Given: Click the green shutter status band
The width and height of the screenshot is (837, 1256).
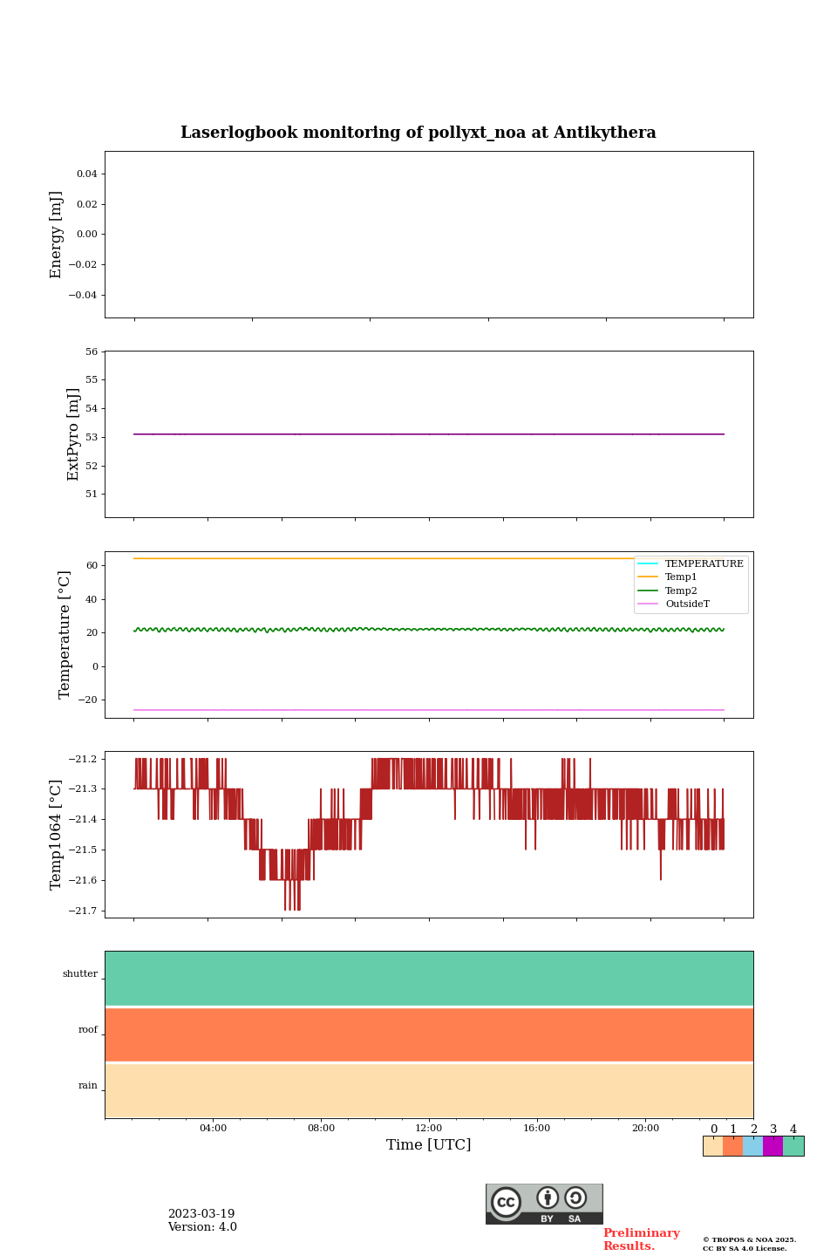Looking at the screenshot, I should point(429,979).
